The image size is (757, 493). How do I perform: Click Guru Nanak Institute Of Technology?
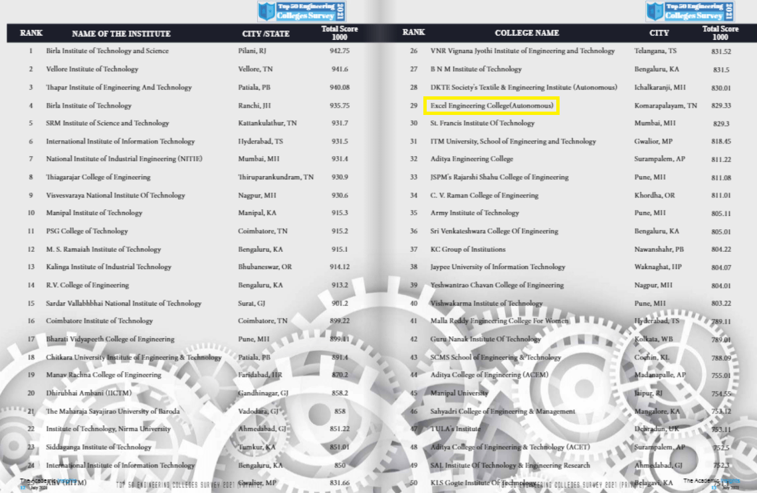486,340
